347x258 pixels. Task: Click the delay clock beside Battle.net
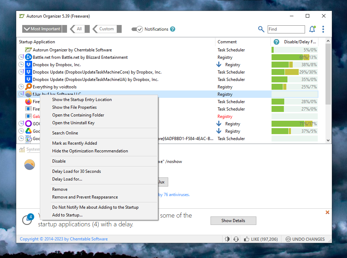click(21, 57)
